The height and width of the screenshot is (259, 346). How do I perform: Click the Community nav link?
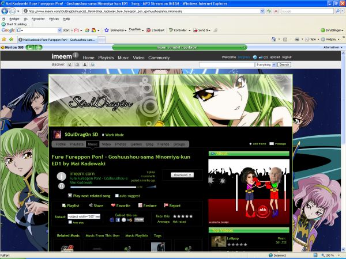pos(159,58)
